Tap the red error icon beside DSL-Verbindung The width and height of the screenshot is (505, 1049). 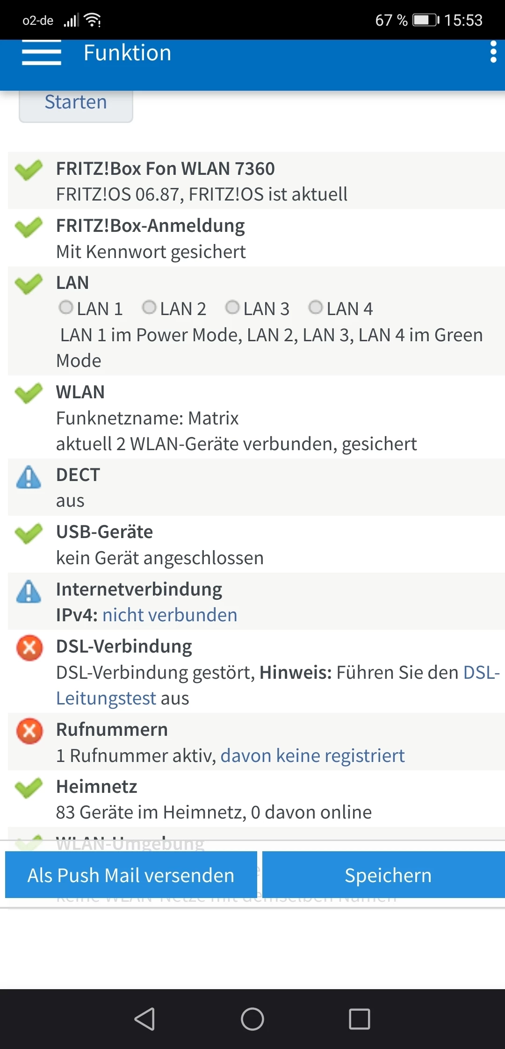click(29, 648)
